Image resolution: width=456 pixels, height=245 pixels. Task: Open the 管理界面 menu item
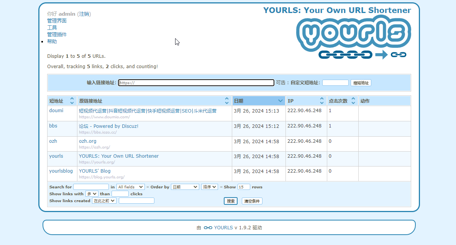(57, 21)
